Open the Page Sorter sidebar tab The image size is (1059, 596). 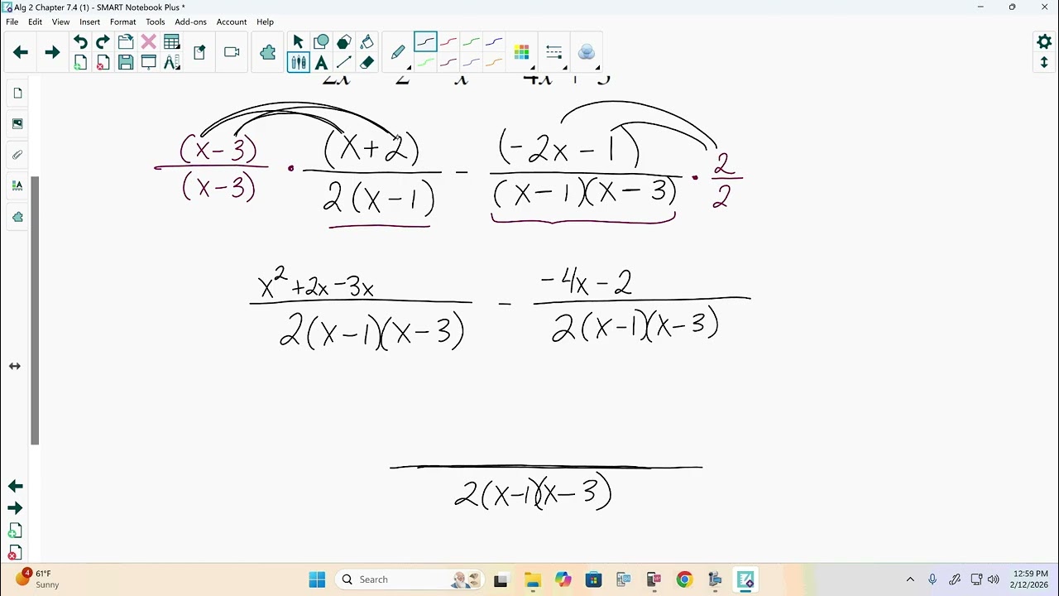coord(17,93)
